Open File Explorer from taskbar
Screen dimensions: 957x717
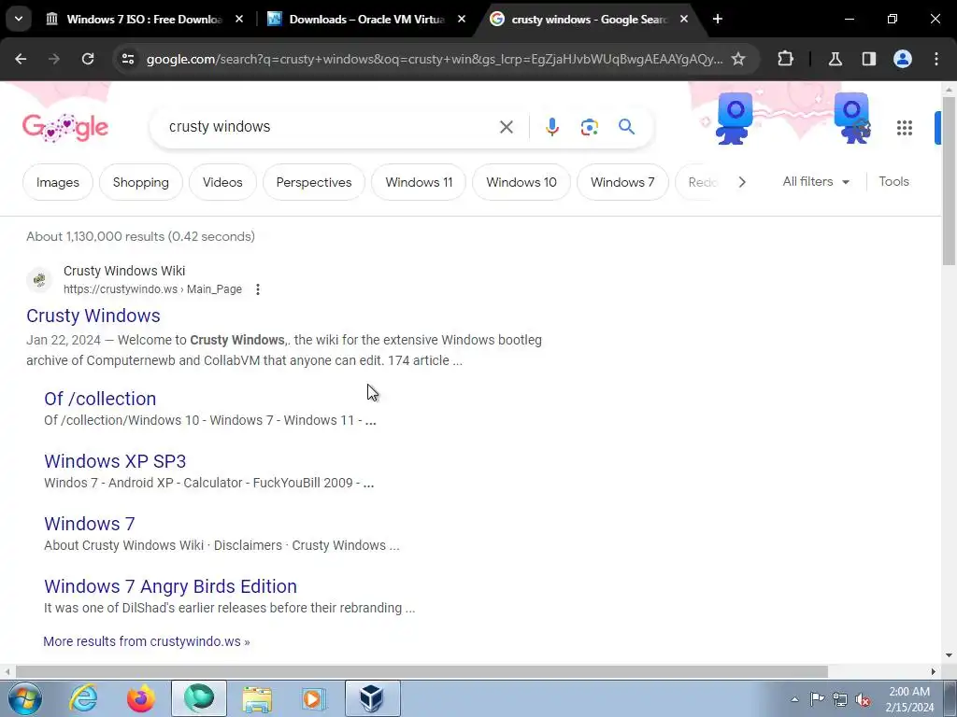[x=257, y=698]
